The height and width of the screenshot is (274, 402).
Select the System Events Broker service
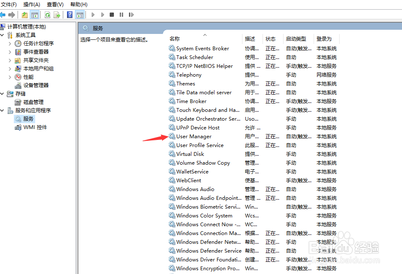click(203, 49)
